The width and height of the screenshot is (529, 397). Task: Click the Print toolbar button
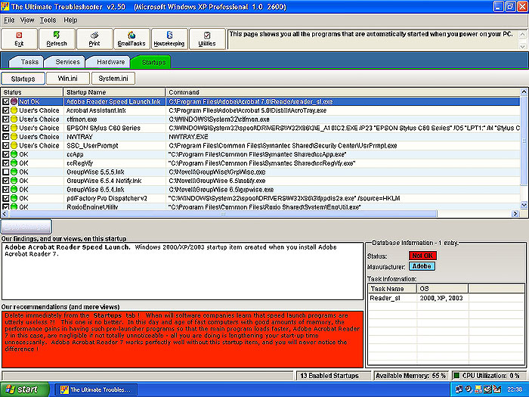click(x=94, y=39)
